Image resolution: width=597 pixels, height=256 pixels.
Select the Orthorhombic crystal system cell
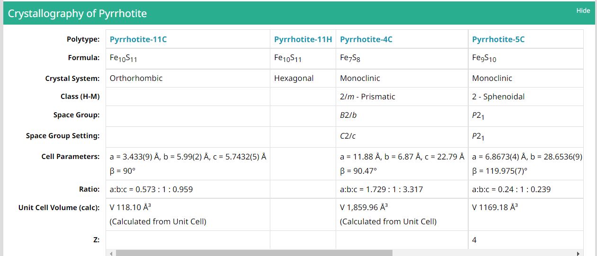[x=188, y=79]
